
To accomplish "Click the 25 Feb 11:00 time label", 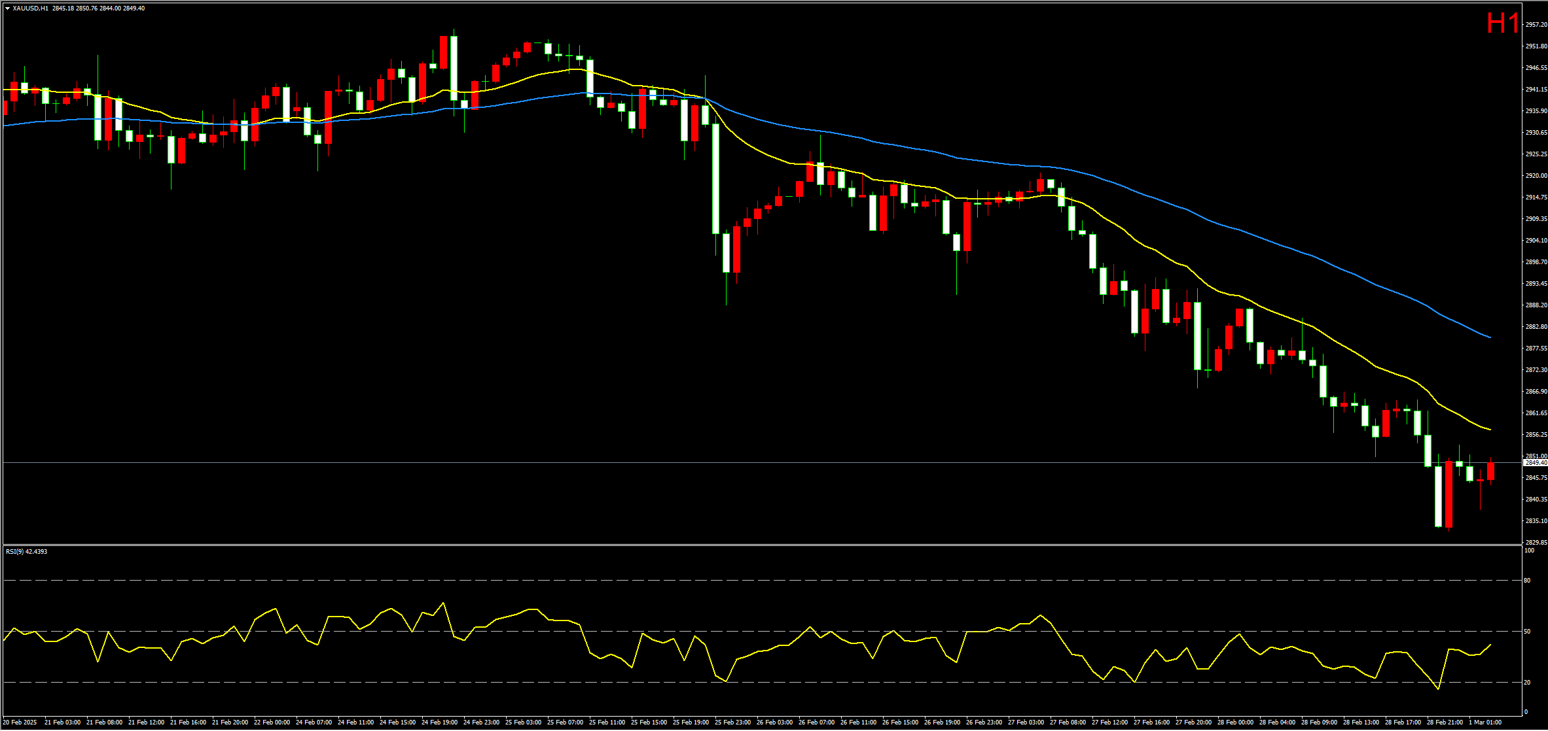I will [607, 722].
